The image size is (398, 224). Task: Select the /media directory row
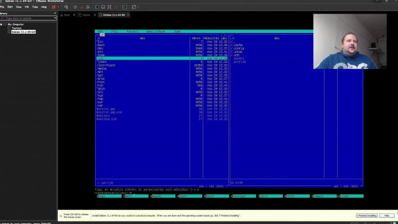pos(162,68)
